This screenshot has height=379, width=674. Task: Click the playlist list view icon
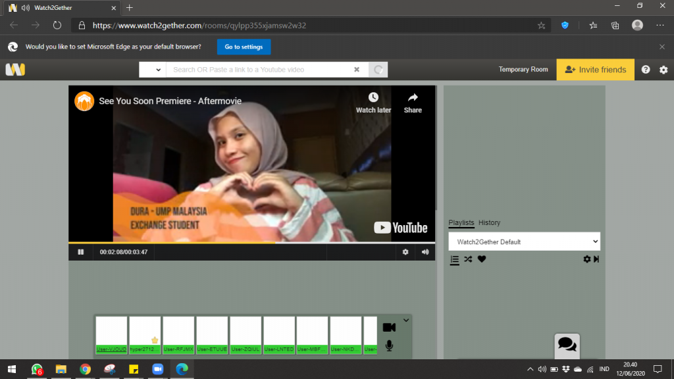(x=454, y=259)
